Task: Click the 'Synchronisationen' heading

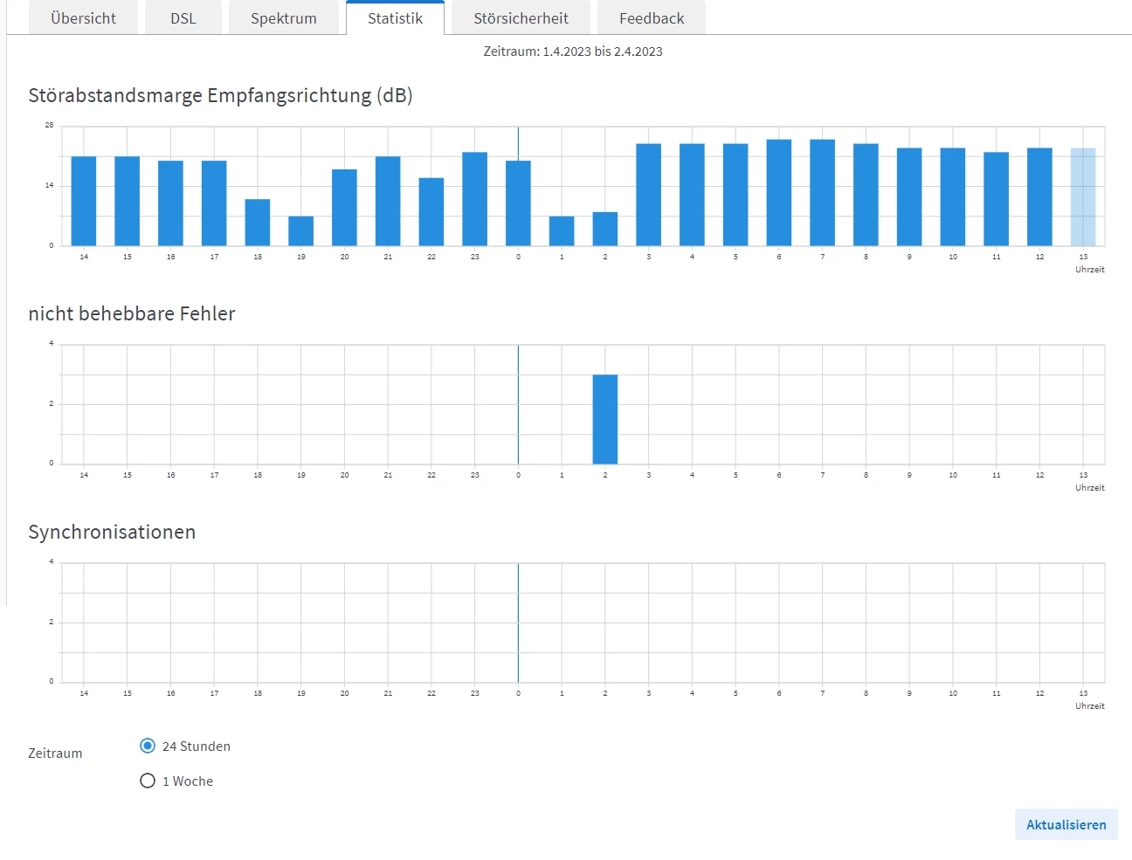Action: point(112,532)
